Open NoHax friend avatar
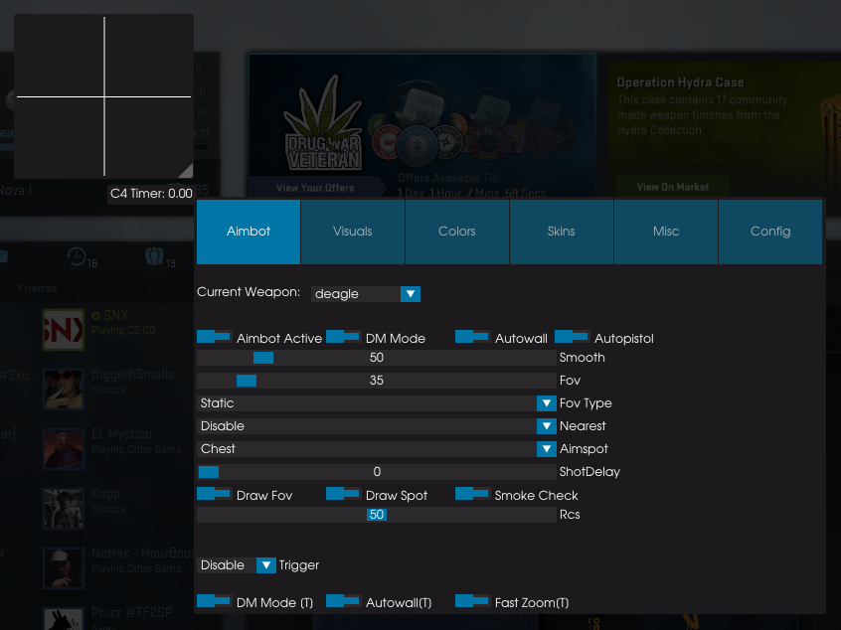Image resolution: width=841 pixels, height=630 pixels. coord(64,567)
